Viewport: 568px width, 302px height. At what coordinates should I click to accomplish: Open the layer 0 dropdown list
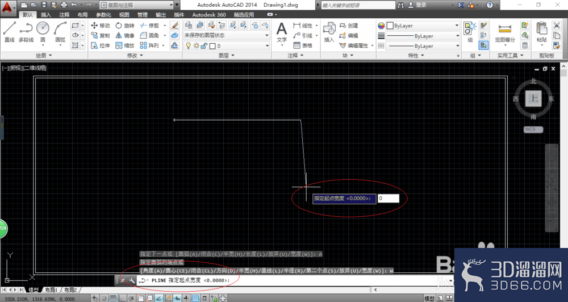[227, 45]
